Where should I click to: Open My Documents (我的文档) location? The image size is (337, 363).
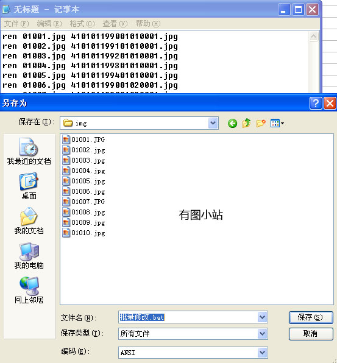[29, 220]
